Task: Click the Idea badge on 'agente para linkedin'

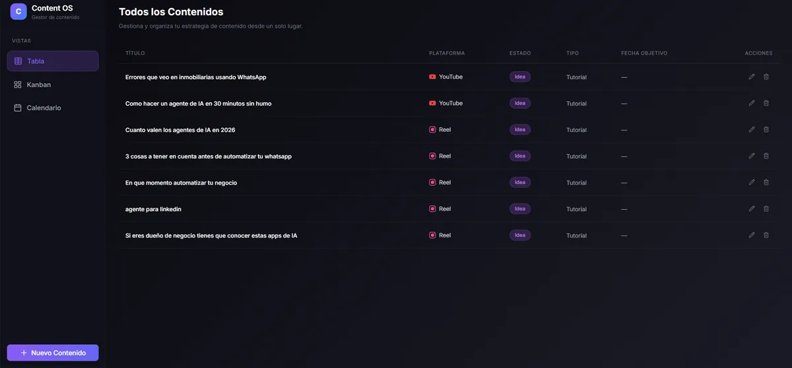Action: pos(520,208)
